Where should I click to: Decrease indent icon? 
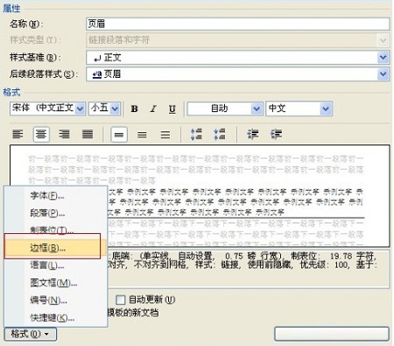[x=252, y=134]
